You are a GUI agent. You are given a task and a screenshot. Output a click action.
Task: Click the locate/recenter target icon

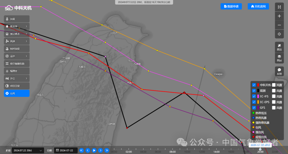279,34
